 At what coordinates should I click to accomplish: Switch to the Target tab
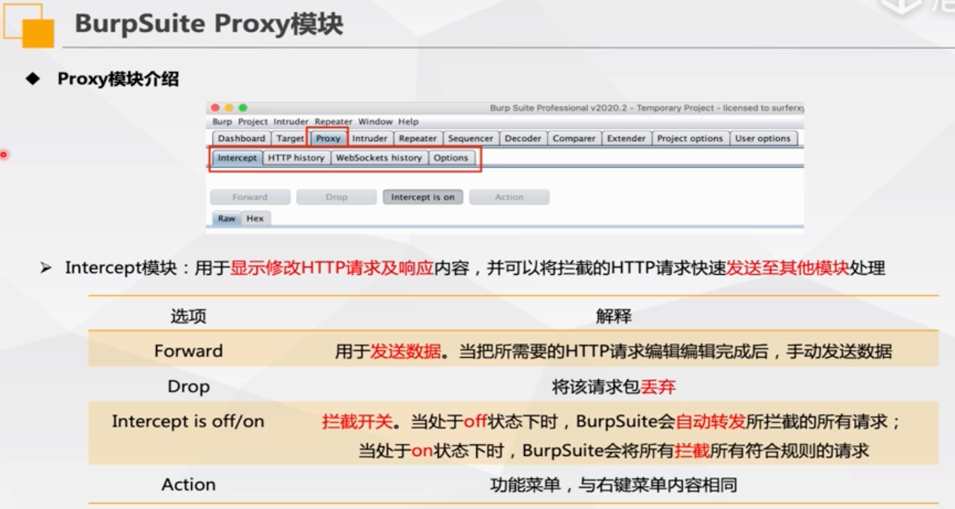(291, 138)
